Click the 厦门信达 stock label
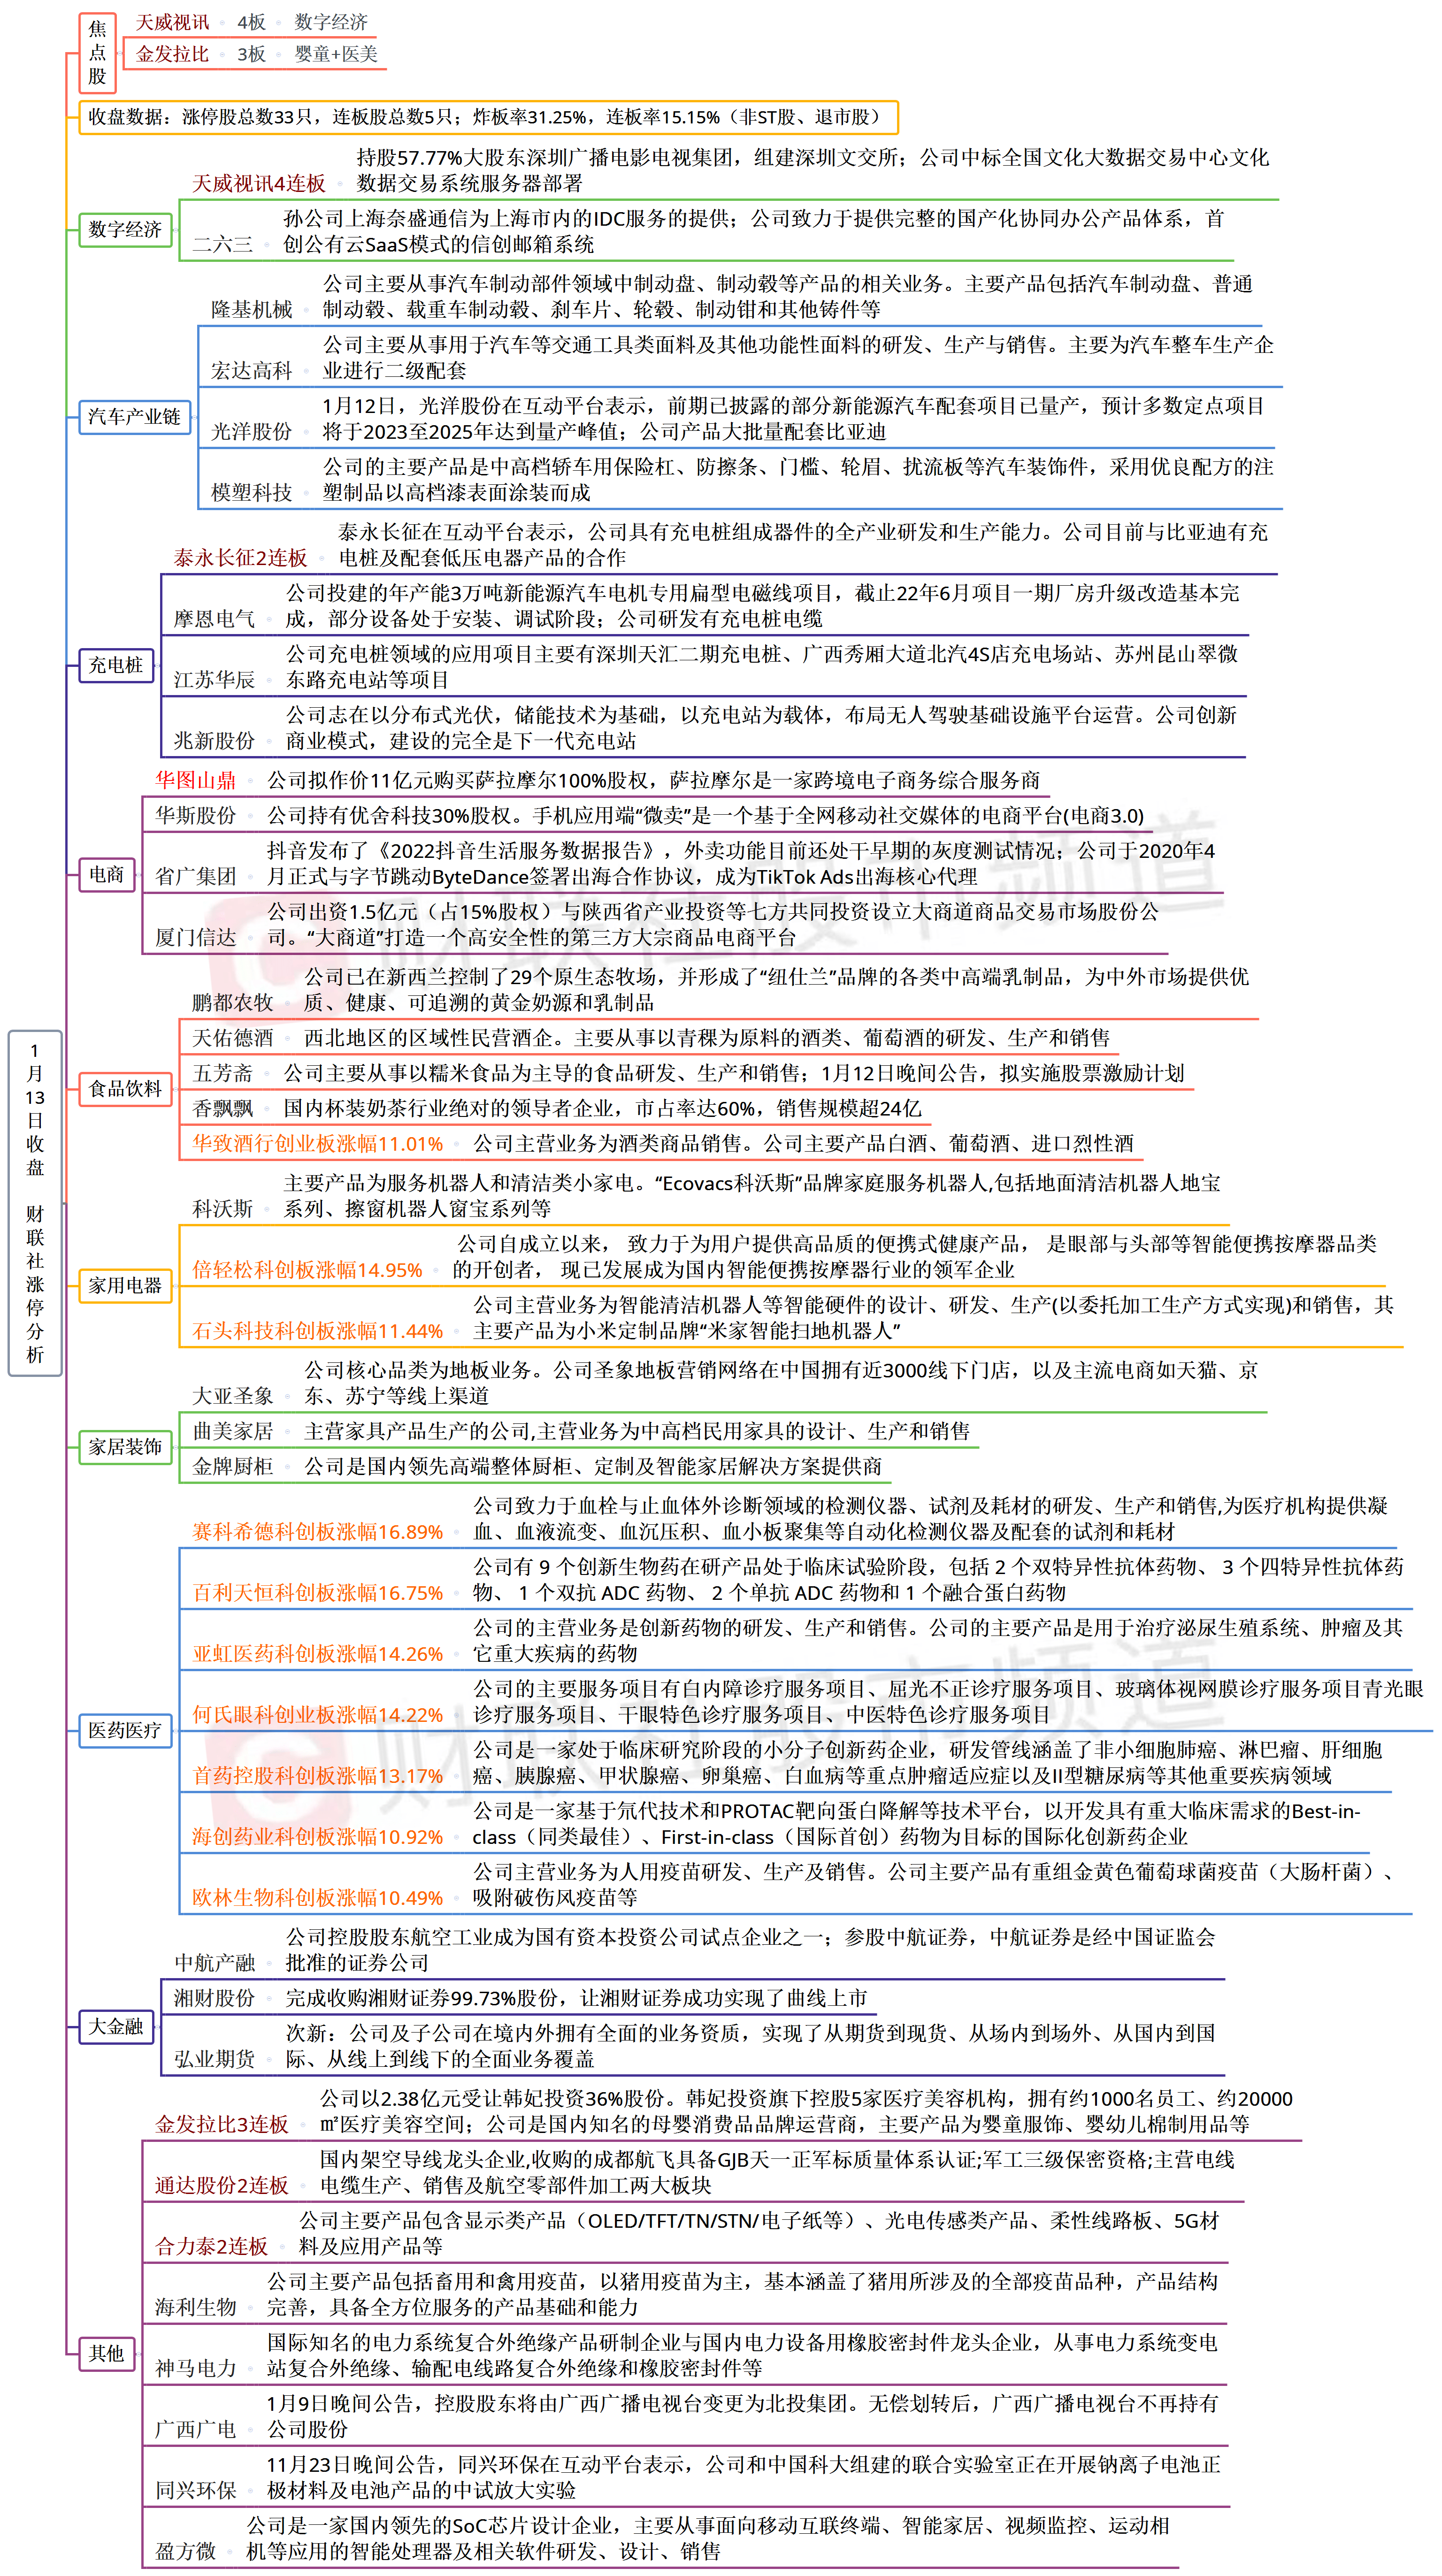The image size is (1442, 2576). point(196,937)
